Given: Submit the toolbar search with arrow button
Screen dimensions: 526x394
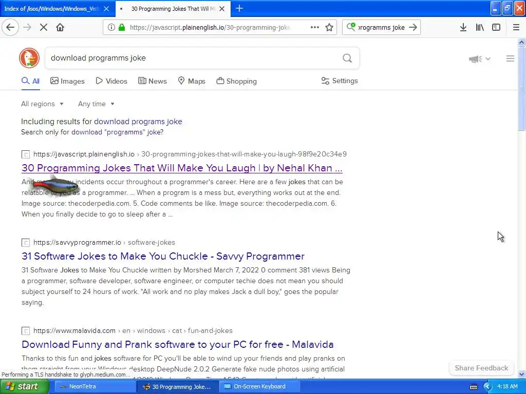Looking at the screenshot, I should tap(414, 27).
